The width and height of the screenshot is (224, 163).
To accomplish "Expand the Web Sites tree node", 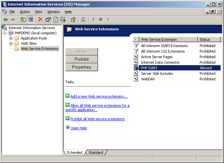I will (x=11, y=43).
